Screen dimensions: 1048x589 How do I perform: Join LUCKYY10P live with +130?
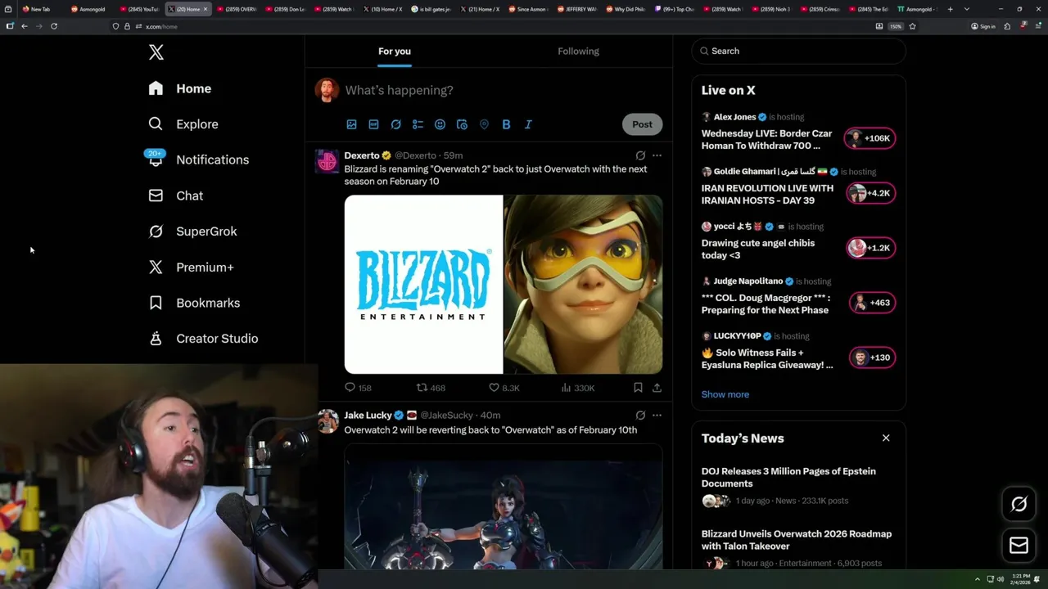[872, 357]
